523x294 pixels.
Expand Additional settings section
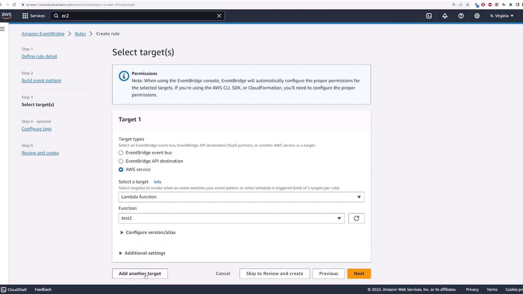[x=142, y=253]
